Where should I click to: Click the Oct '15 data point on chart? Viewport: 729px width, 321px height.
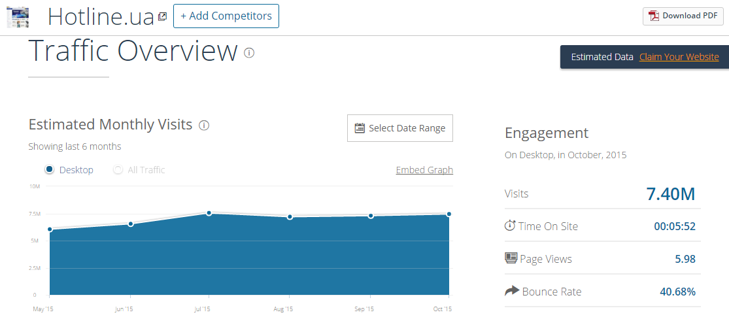(449, 214)
